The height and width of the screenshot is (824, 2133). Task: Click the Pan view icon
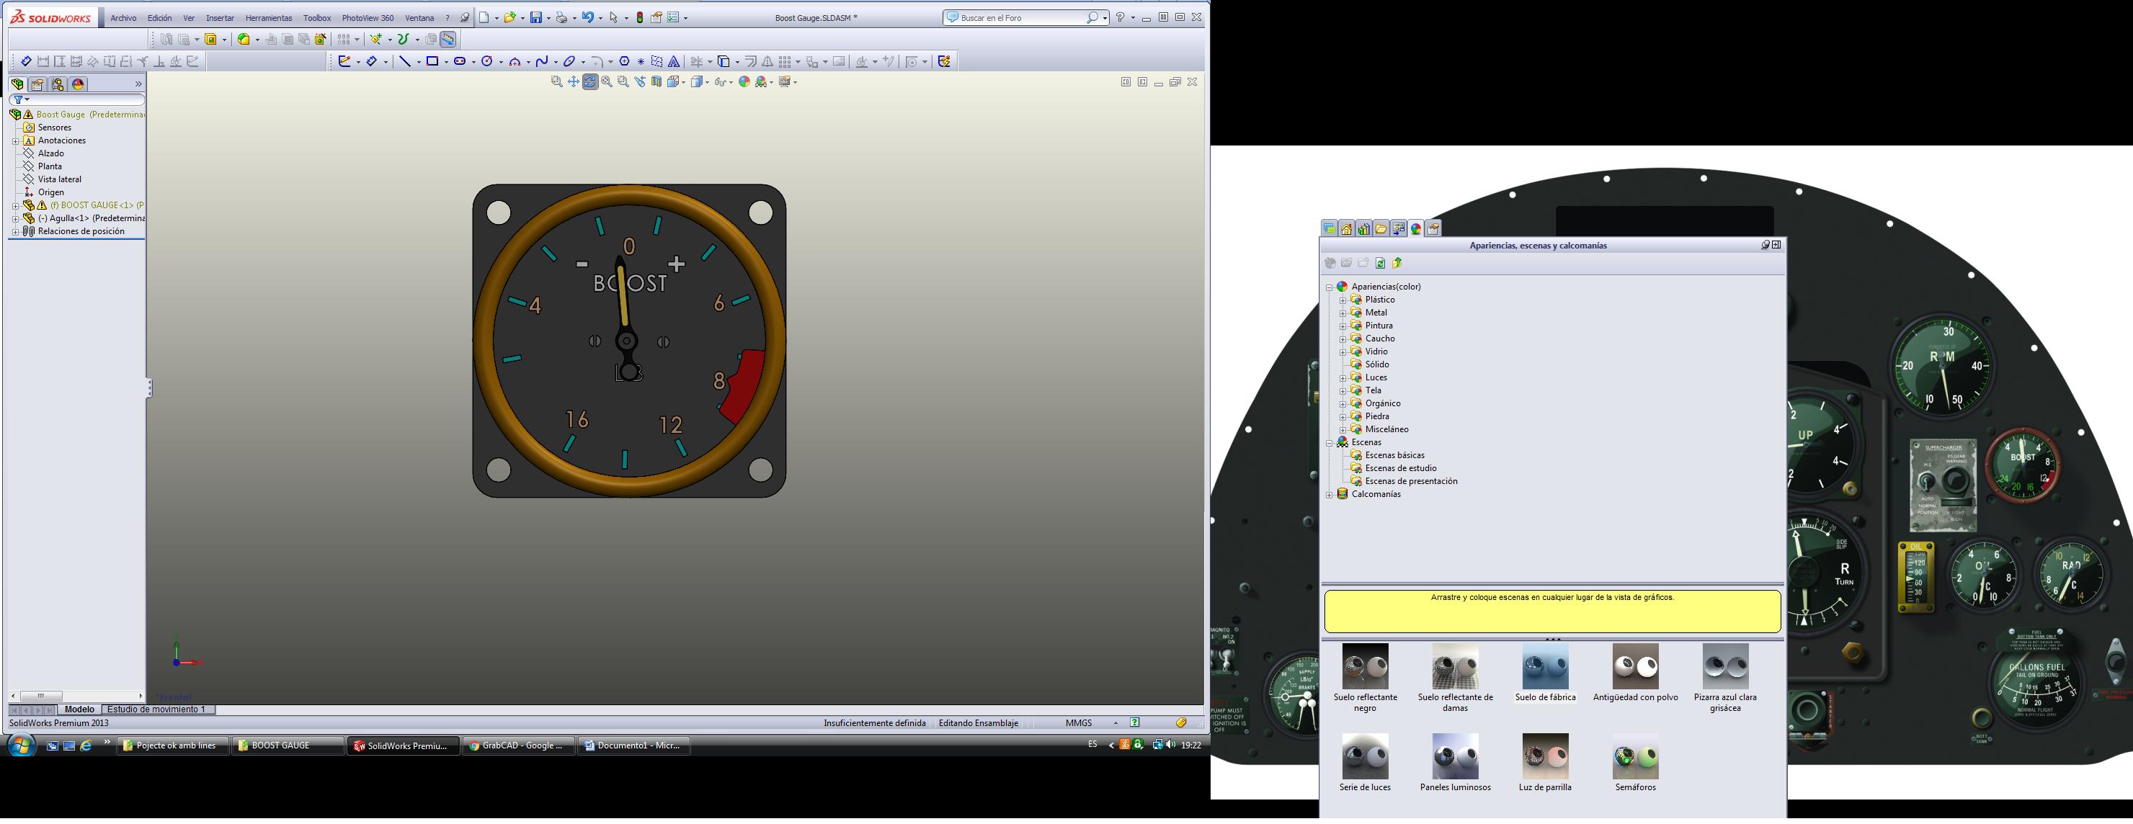[573, 82]
